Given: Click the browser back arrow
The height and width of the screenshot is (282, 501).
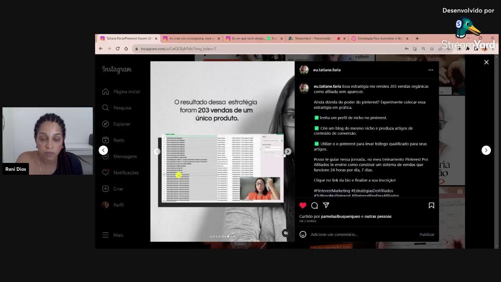Looking at the screenshot, I should click(101, 49).
